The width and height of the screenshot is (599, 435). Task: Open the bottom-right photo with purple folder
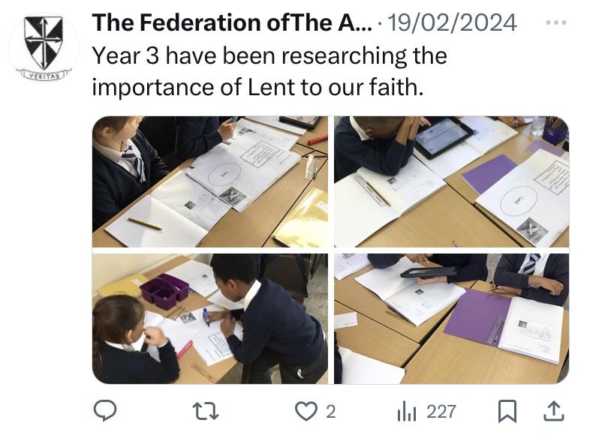point(451,319)
